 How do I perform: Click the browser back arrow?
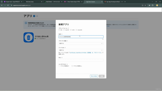[2, 5]
